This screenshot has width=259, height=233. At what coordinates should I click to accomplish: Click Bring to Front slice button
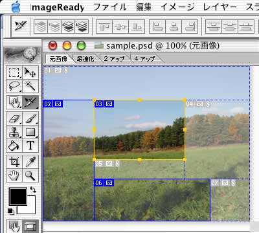[x=41, y=27]
